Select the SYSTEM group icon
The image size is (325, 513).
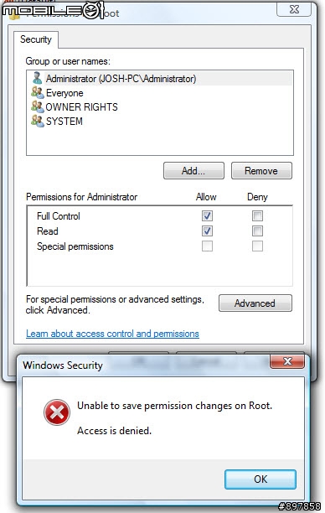click(37, 121)
